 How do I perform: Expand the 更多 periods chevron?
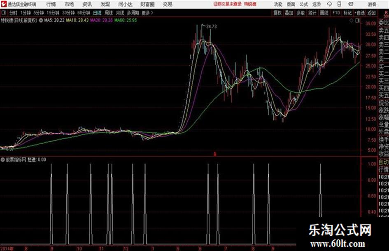click(x=152, y=13)
